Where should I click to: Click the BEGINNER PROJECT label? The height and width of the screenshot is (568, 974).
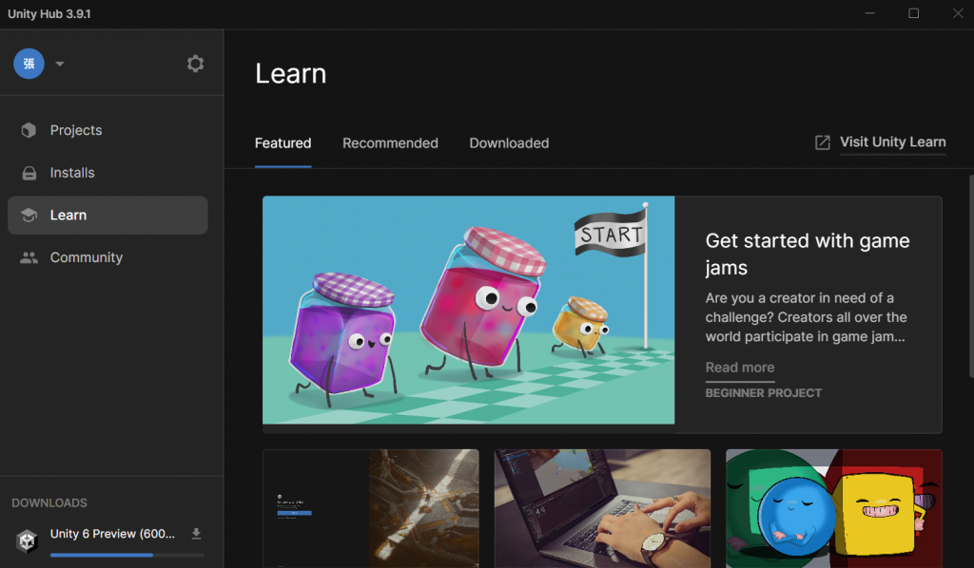(x=764, y=393)
